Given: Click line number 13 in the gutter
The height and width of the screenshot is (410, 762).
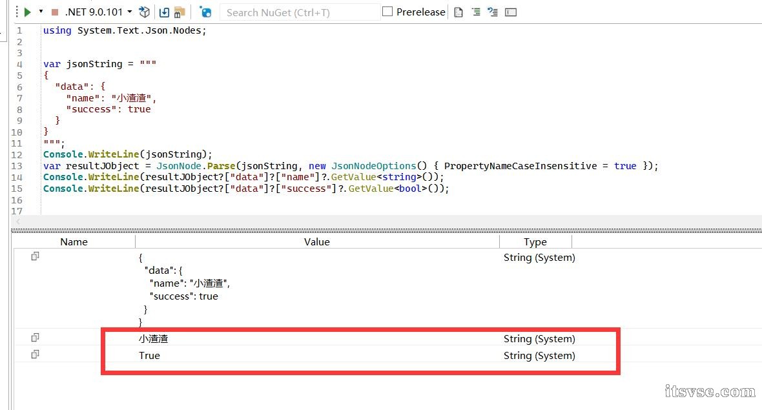Looking at the screenshot, I should [17, 166].
